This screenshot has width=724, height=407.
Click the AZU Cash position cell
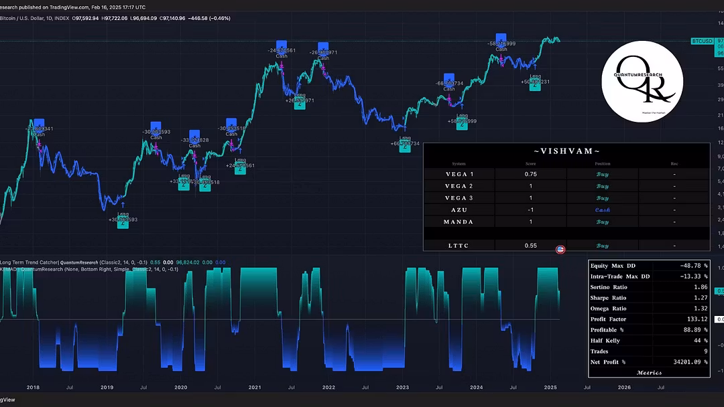pyautogui.click(x=602, y=210)
